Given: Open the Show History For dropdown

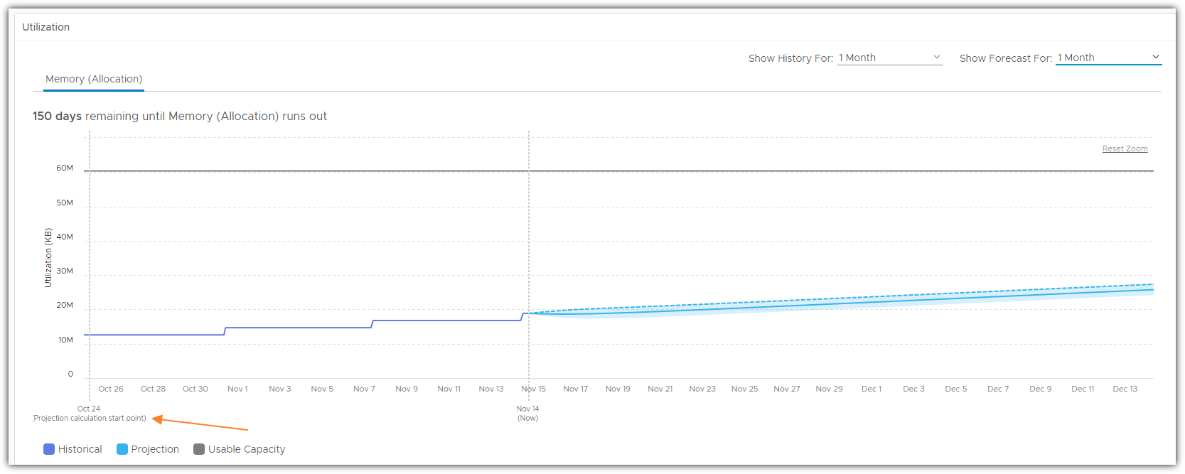Looking at the screenshot, I should (x=889, y=58).
